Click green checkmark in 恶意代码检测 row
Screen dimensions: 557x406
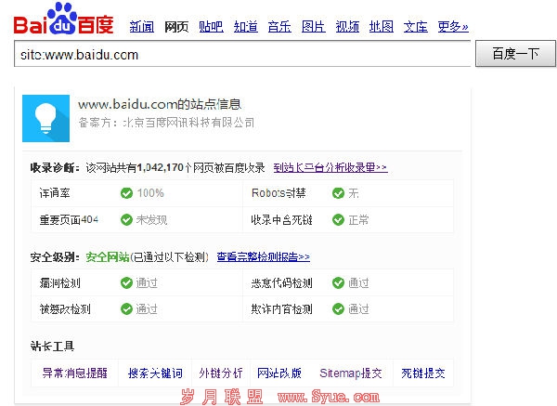click(x=338, y=283)
